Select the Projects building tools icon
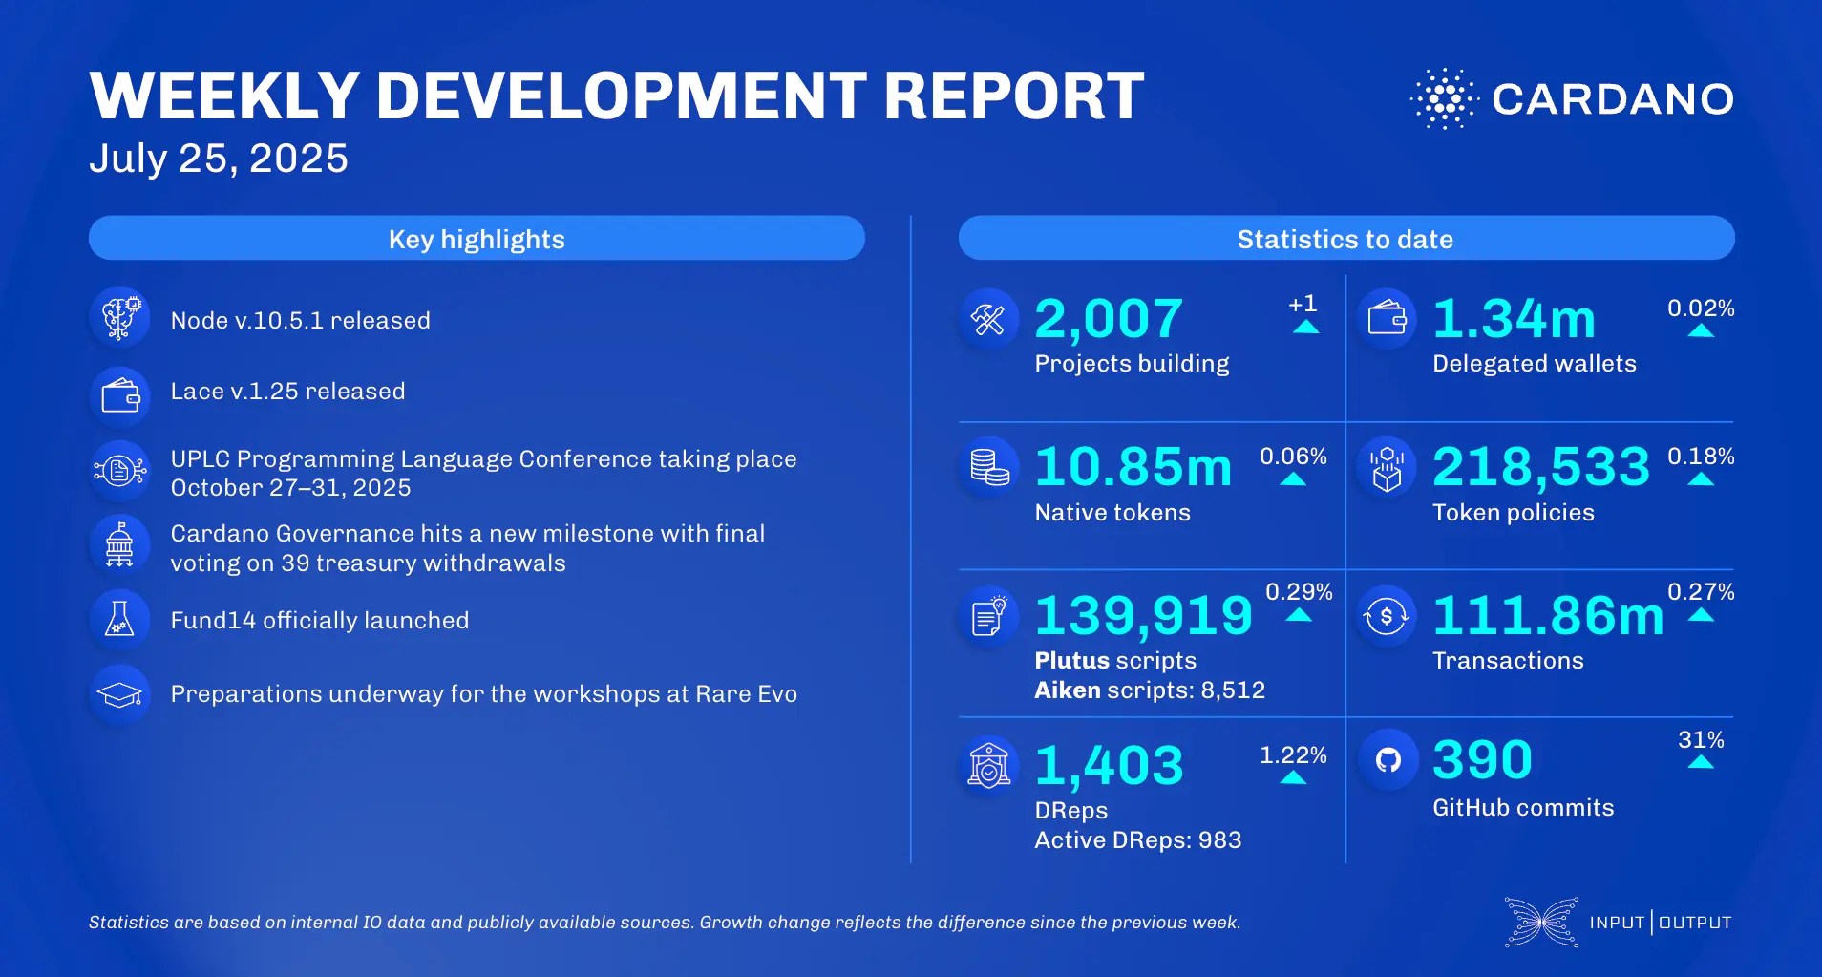The image size is (1822, 977). pyautogui.click(x=988, y=319)
